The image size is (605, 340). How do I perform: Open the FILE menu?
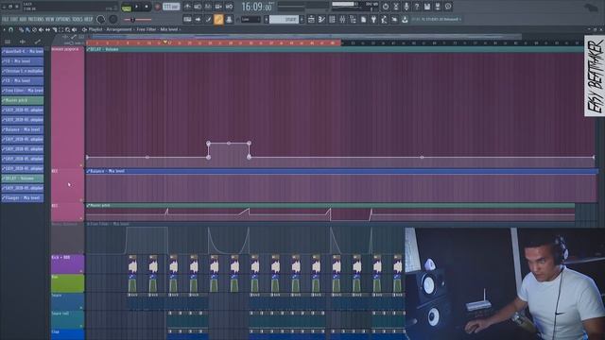coord(5,19)
